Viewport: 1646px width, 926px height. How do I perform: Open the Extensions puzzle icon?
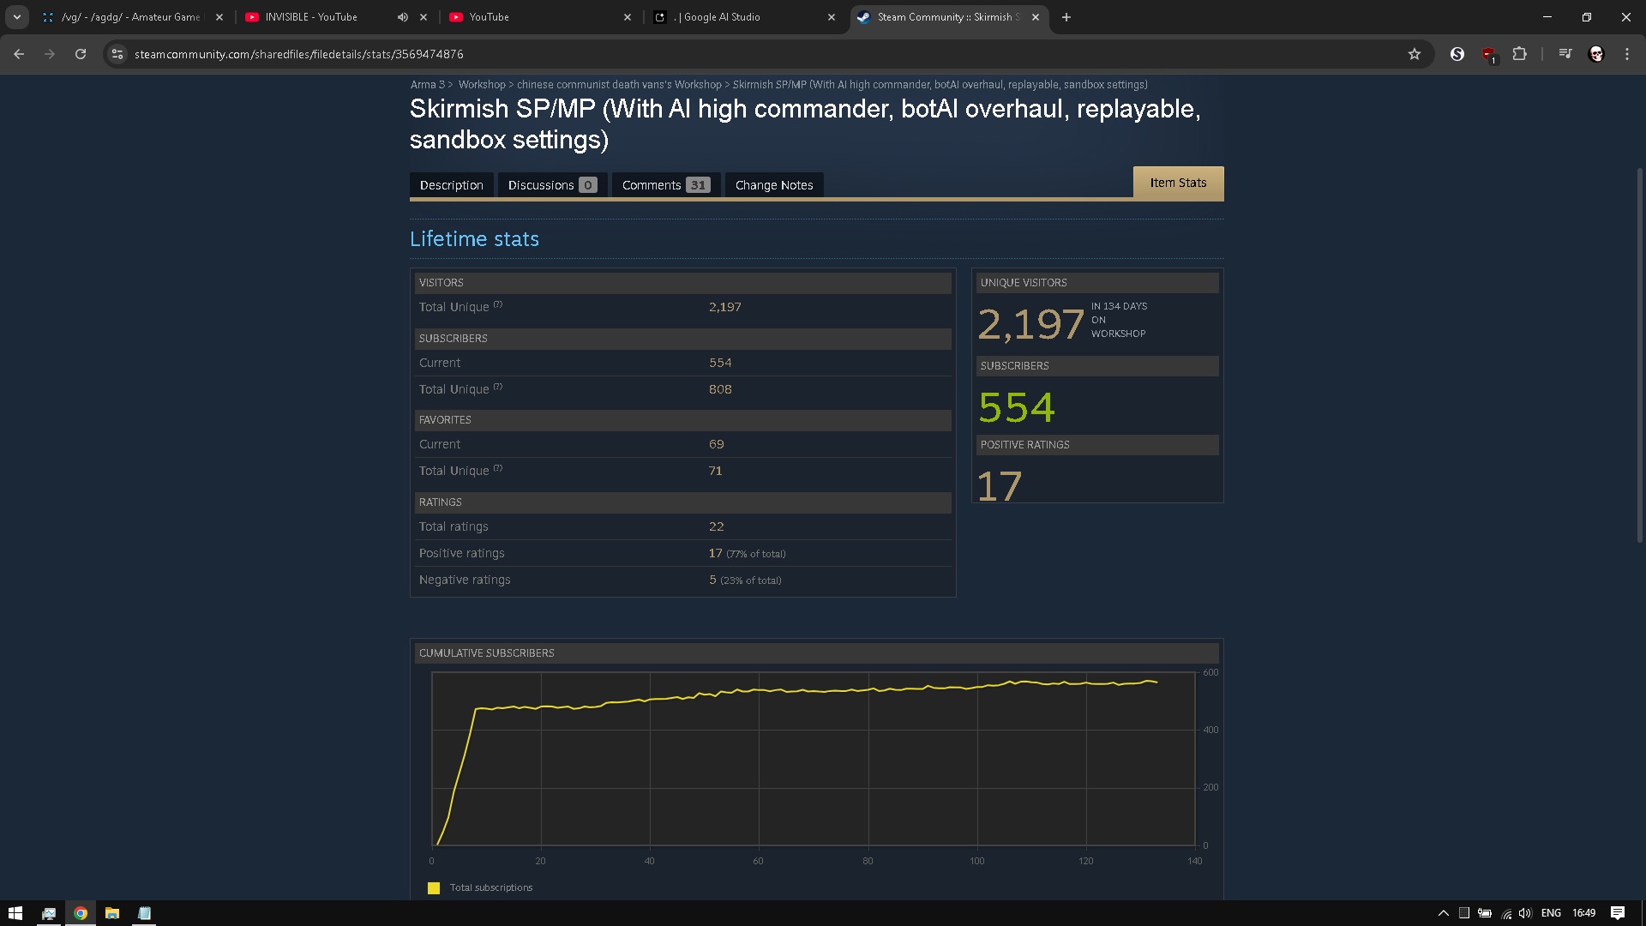point(1519,54)
